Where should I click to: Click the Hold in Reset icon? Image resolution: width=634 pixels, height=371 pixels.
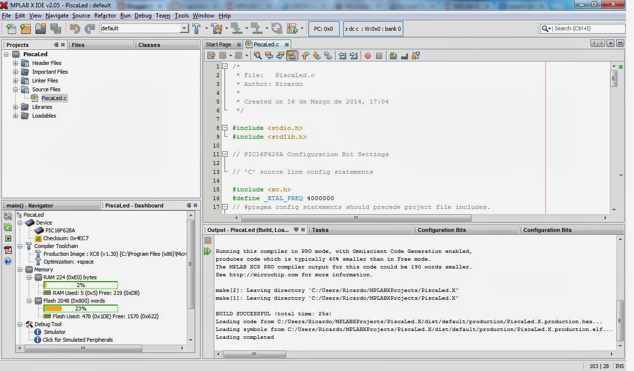277,28
